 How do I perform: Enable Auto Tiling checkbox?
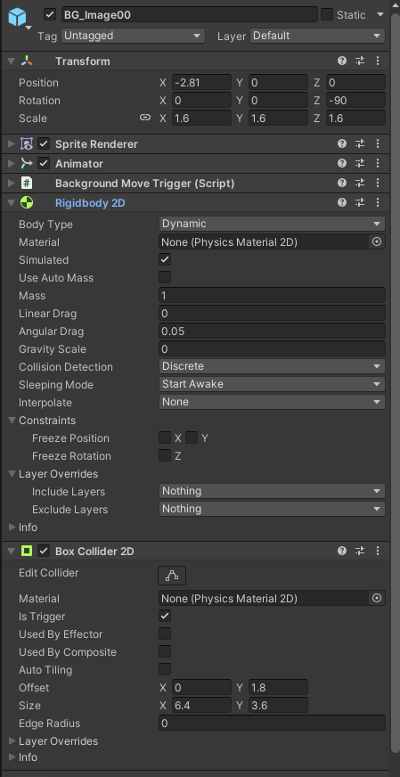[x=165, y=669]
